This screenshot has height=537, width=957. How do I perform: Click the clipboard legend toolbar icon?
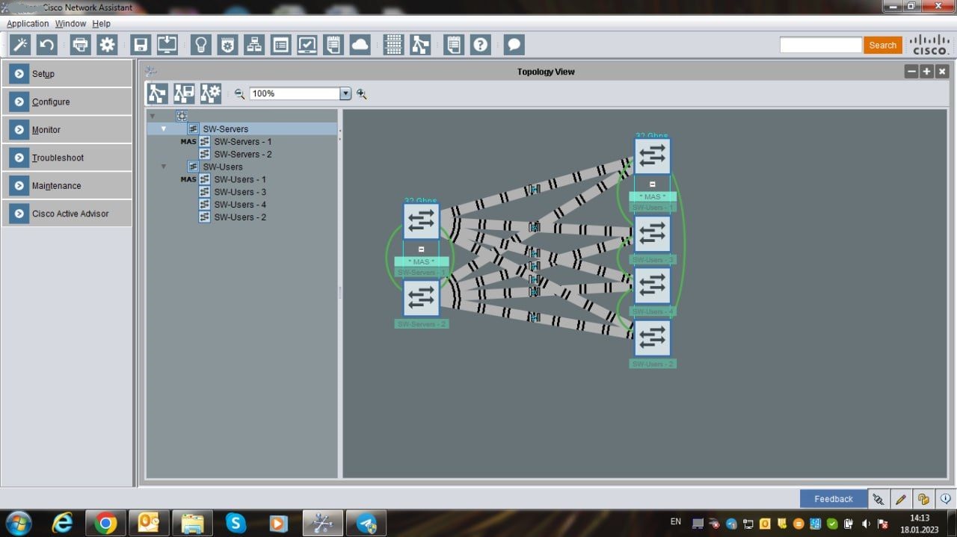453,45
